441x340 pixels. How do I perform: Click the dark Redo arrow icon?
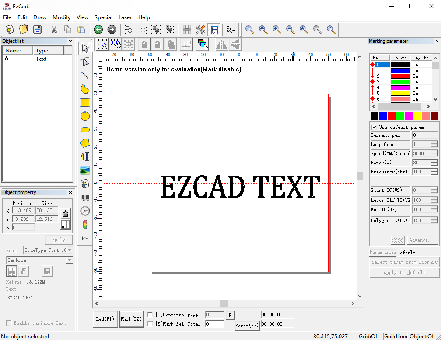[x=112, y=30]
